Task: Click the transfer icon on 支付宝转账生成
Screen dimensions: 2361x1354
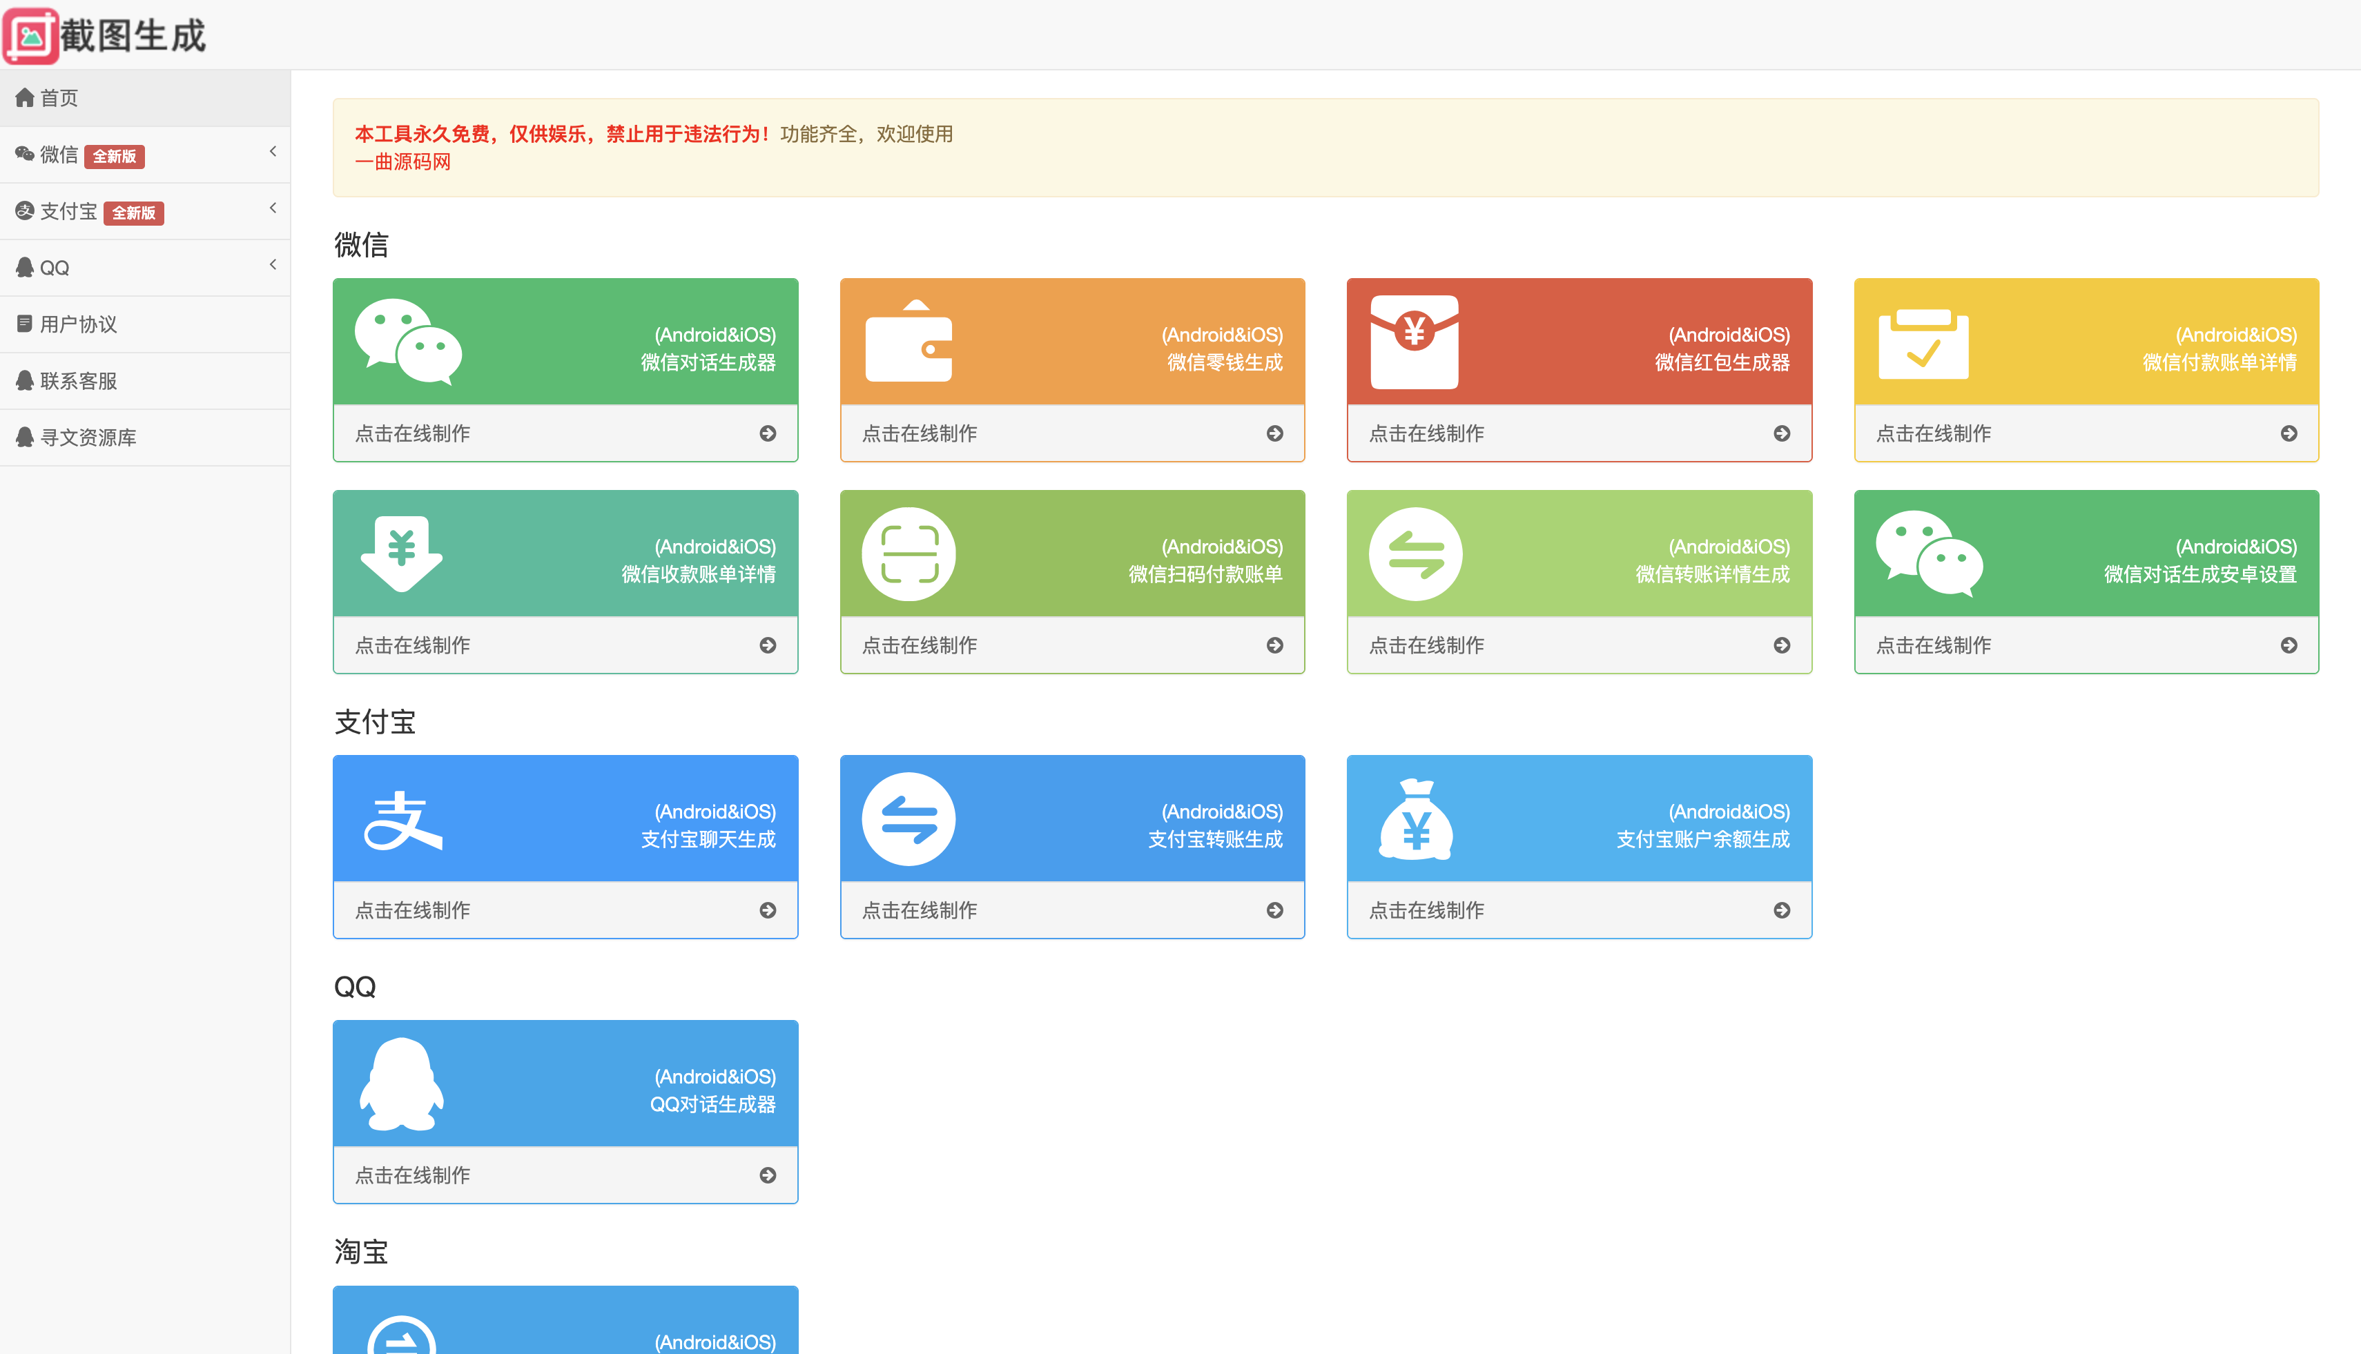Action: [909, 818]
